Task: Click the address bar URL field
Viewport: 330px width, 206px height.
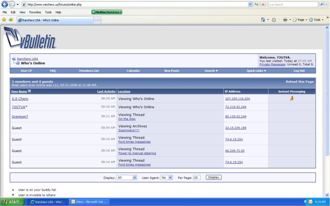Action: tap(135, 4)
